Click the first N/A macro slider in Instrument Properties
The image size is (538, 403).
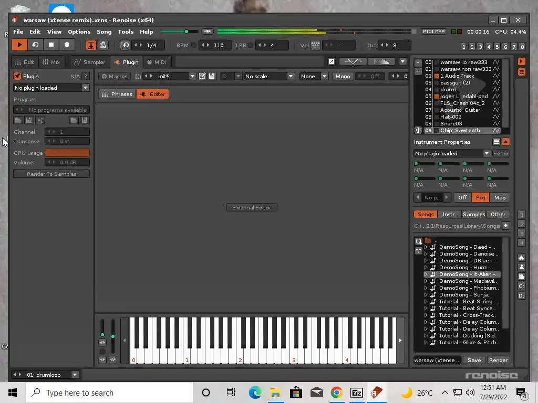pyautogui.click(x=424, y=164)
